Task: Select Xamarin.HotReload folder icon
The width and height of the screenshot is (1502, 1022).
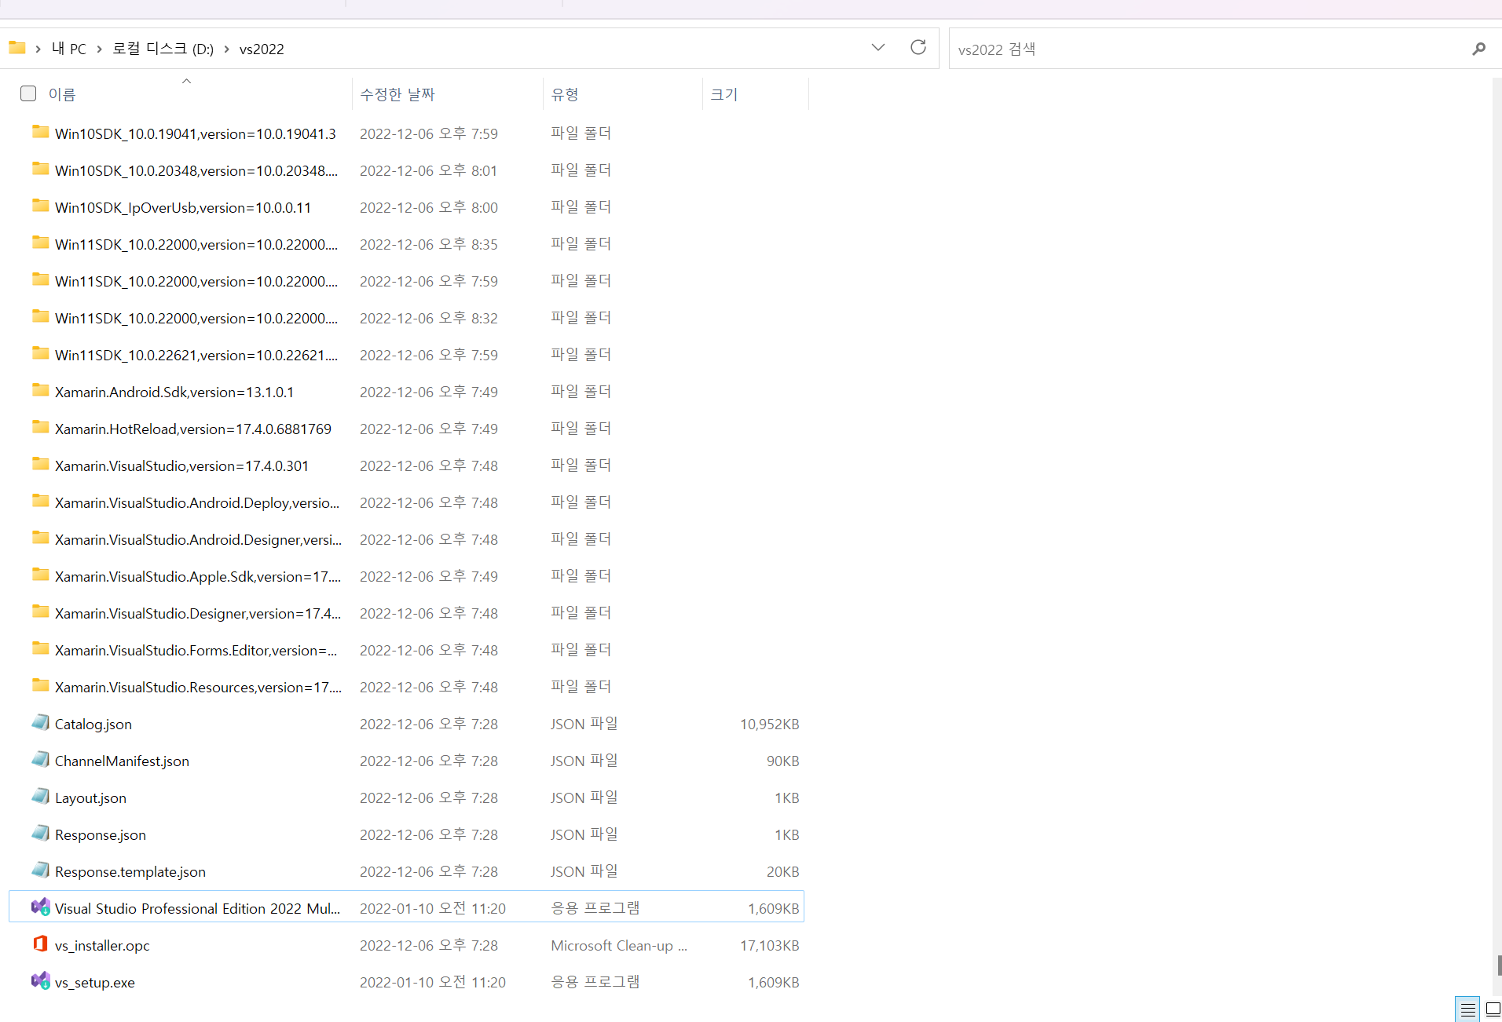Action: [40, 427]
